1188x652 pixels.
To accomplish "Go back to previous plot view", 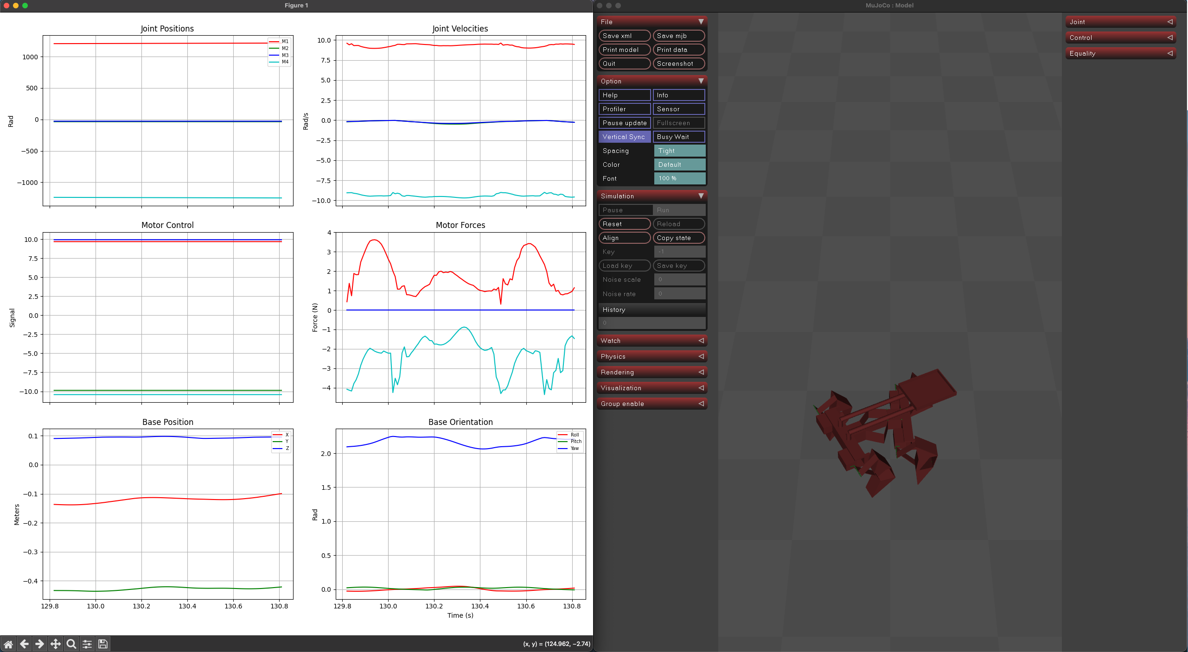I will tap(24, 644).
